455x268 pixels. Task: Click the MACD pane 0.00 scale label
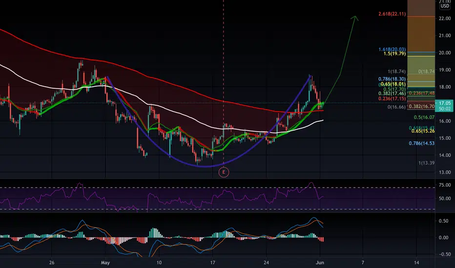coord(443,238)
